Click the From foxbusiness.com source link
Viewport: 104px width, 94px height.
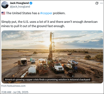14,86
